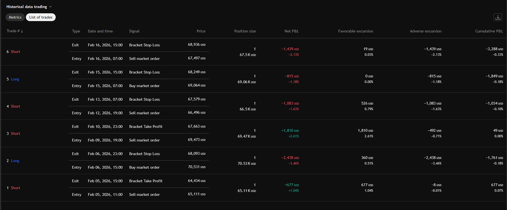Click position size 67.5 K USD

(248, 55)
